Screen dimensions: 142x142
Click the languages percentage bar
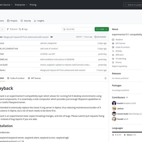click(x=127, y=132)
